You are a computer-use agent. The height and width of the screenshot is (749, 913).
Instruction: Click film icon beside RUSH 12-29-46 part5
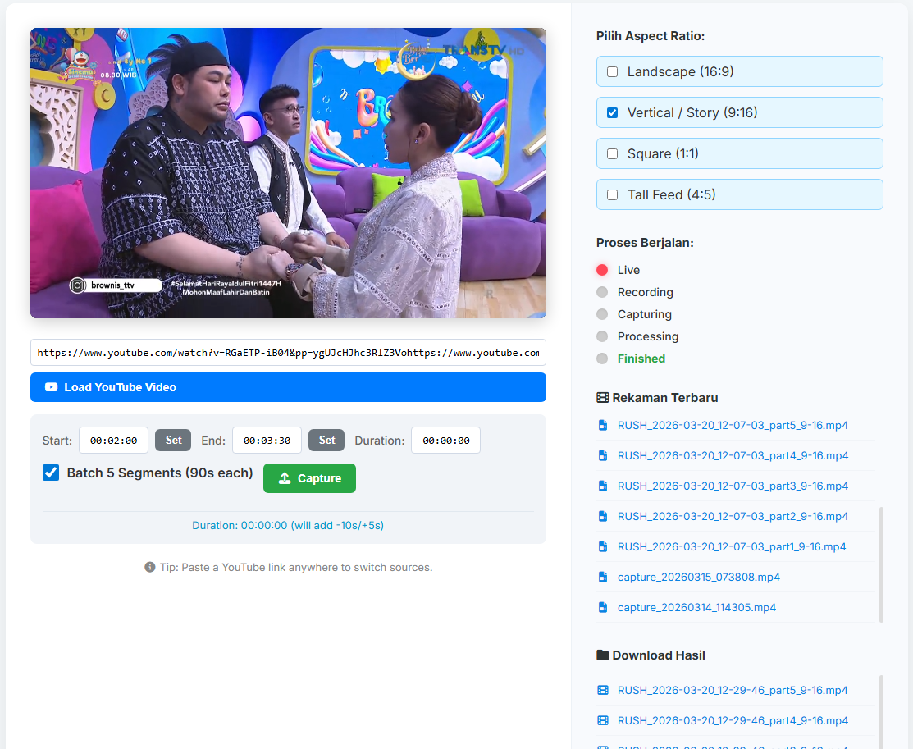pyautogui.click(x=603, y=690)
